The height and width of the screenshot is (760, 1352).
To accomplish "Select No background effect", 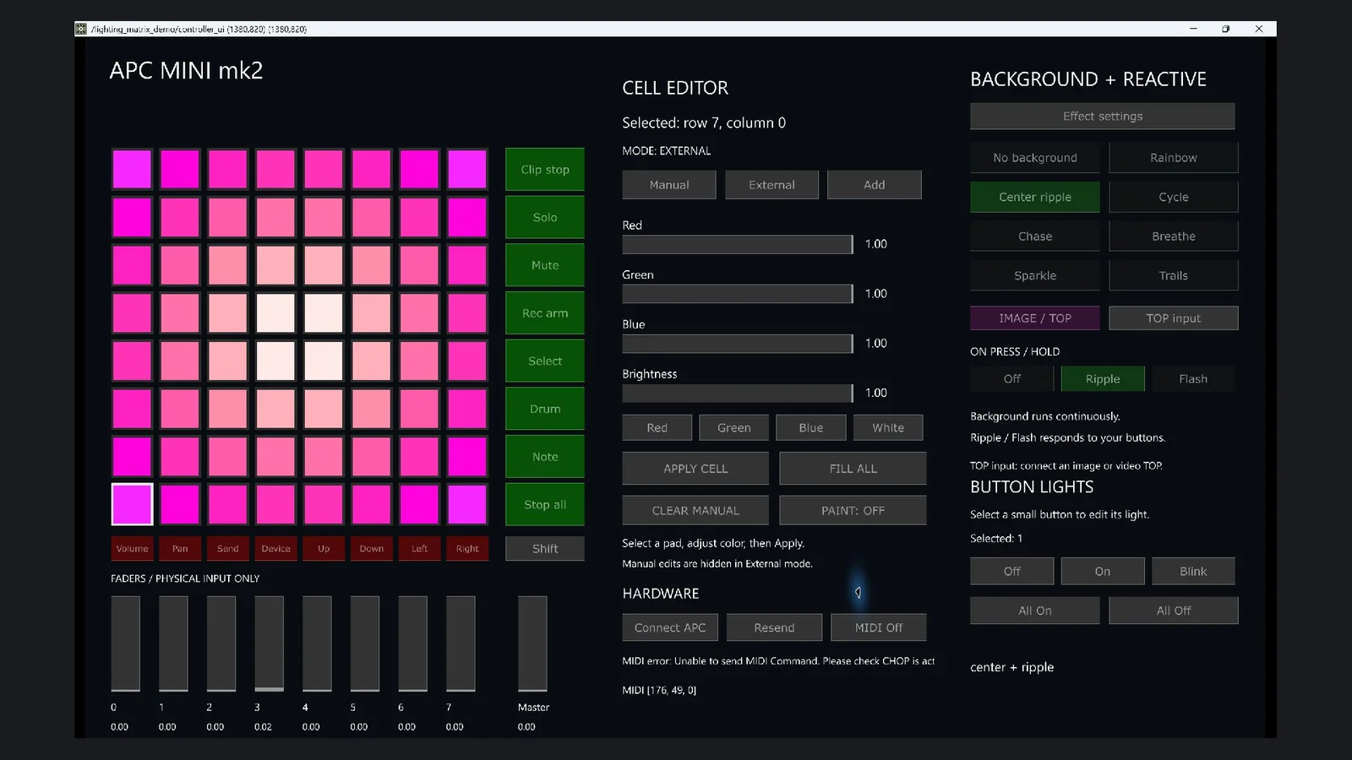I will [1035, 158].
